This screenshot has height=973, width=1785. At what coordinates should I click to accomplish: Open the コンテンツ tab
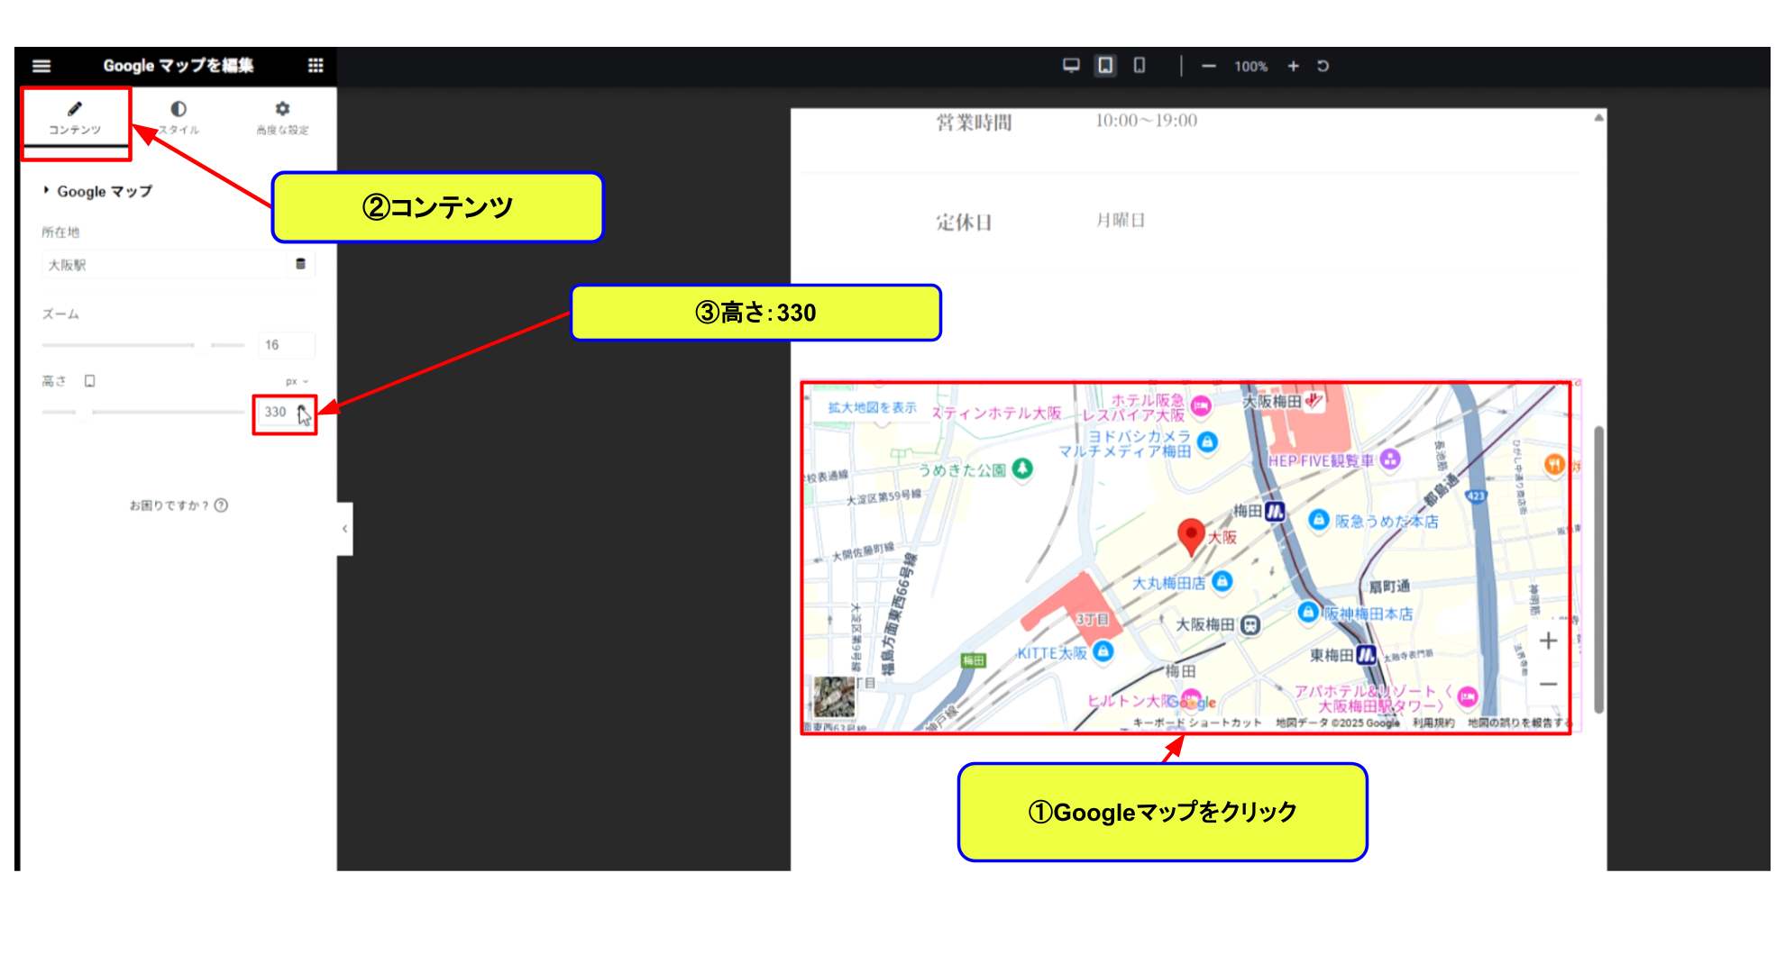pos(75,118)
